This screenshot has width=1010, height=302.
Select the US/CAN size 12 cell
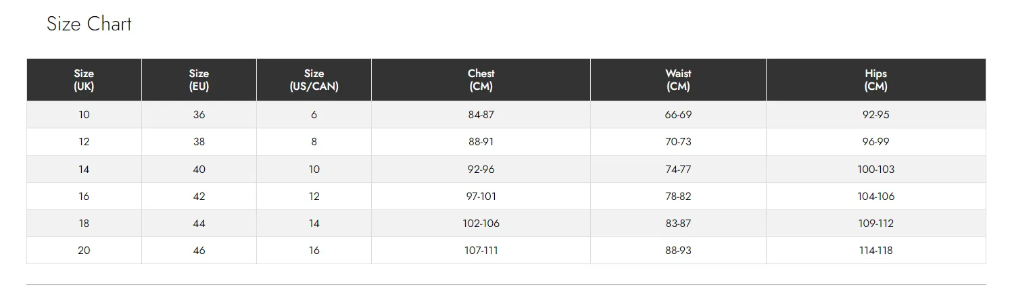click(x=314, y=196)
